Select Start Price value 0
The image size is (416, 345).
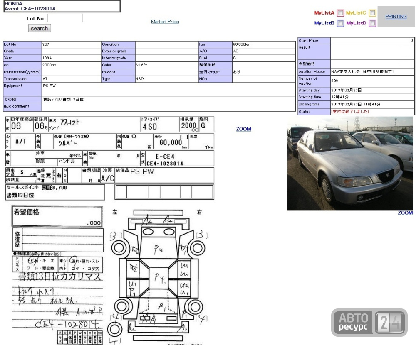[411, 41]
